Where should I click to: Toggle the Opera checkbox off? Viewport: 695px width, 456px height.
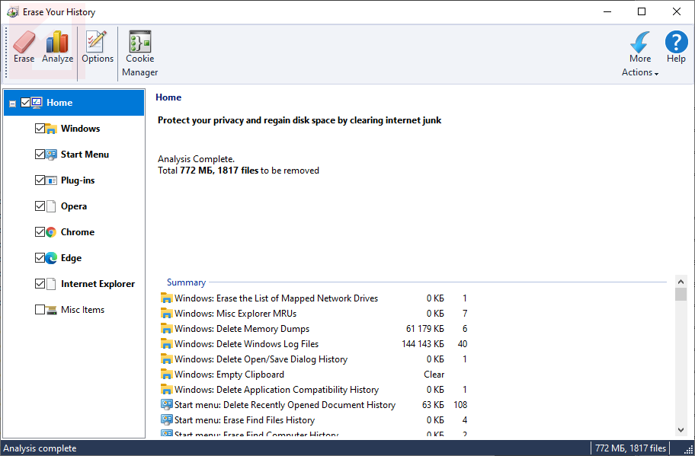40,206
